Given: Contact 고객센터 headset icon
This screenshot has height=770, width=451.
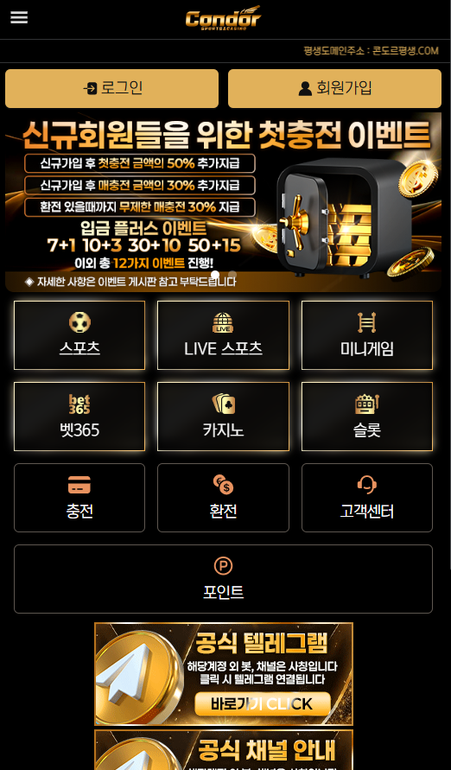Looking at the screenshot, I should (367, 485).
